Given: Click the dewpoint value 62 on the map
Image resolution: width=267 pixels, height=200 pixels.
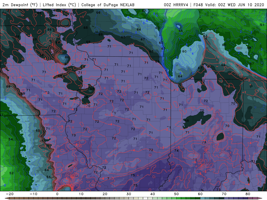Looking at the screenshot, I should point(163,48).
